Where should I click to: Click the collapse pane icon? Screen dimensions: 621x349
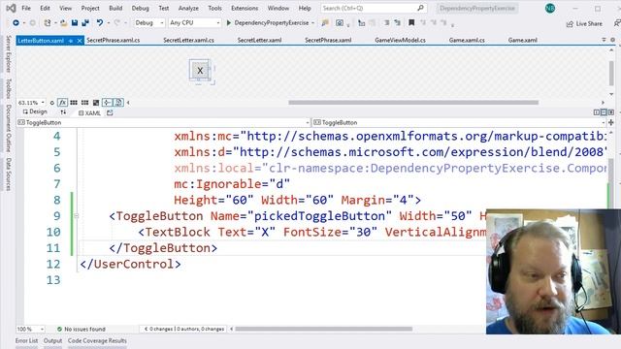tap(611, 112)
